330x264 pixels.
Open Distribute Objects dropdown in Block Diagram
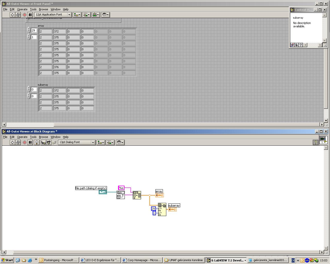(110, 142)
